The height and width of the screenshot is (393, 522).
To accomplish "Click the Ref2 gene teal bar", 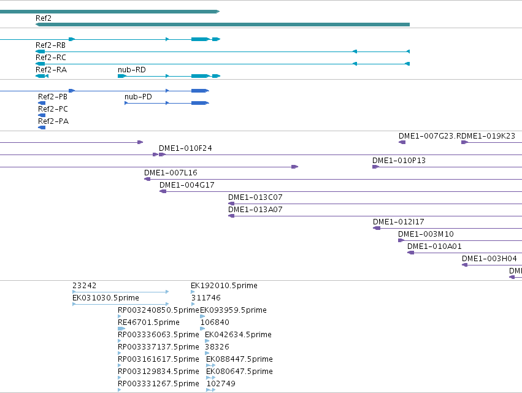I will tap(223, 25).
